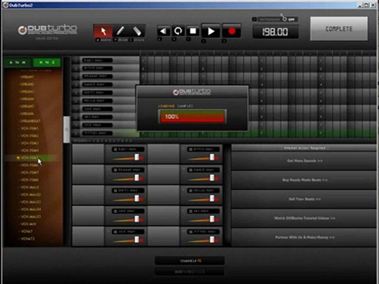
Task: Select VOX-FEM1 in the sample list
Action: (x=29, y=129)
